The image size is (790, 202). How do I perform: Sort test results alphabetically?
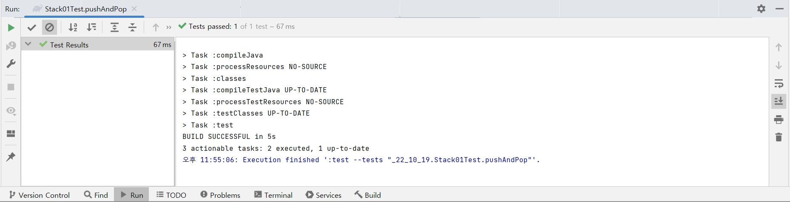(73, 28)
